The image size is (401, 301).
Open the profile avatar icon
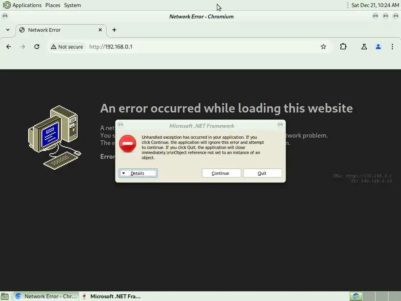[x=378, y=47]
